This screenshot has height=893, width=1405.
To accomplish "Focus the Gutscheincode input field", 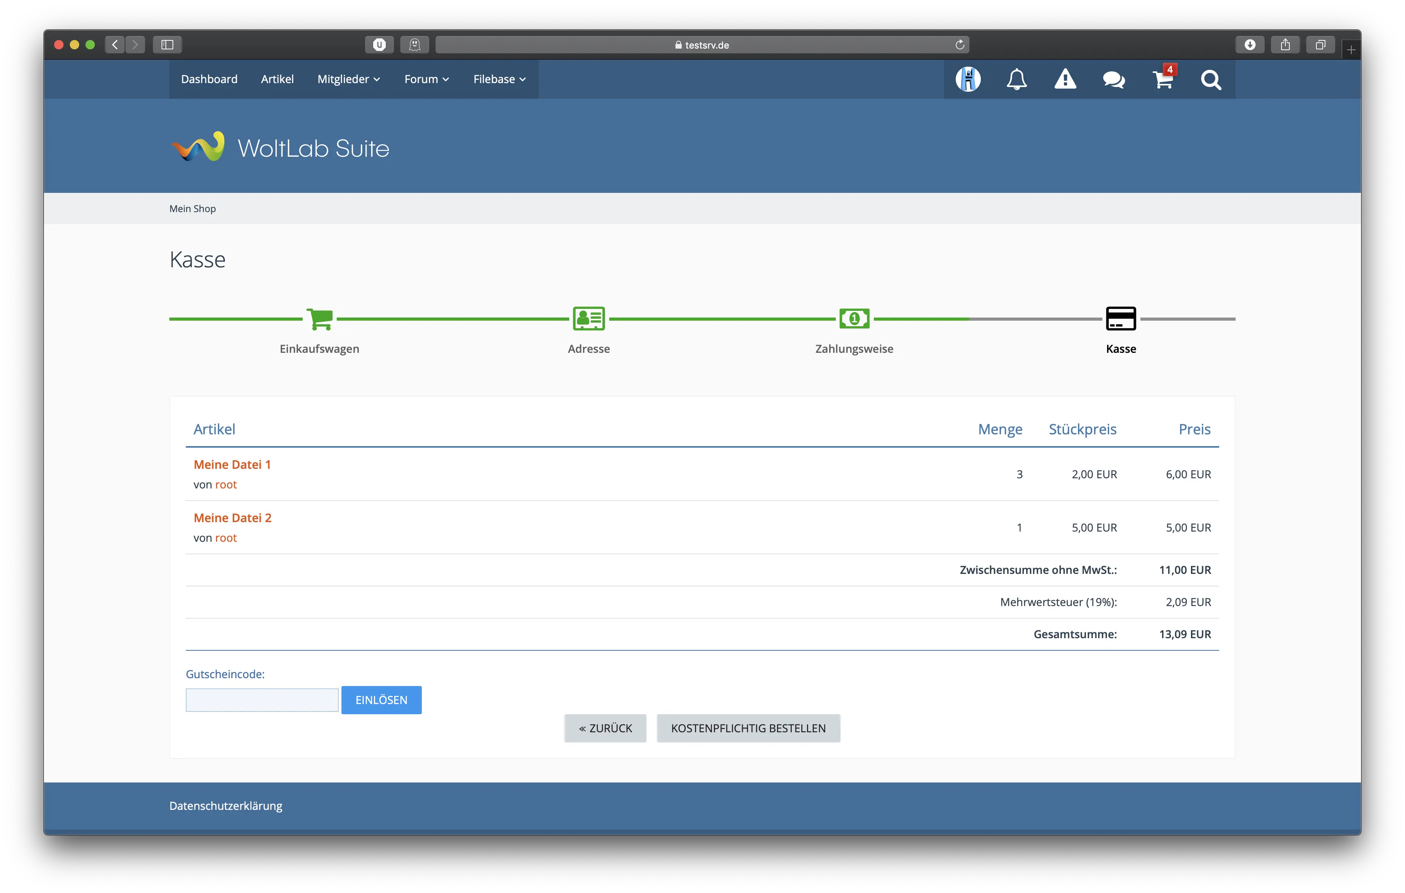I will point(262,700).
